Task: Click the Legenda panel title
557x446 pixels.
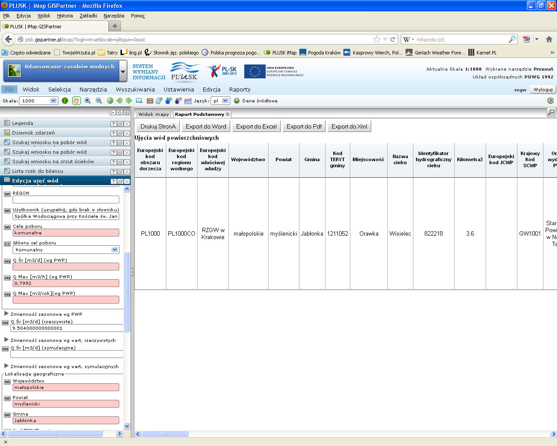Action: pos(23,123)
